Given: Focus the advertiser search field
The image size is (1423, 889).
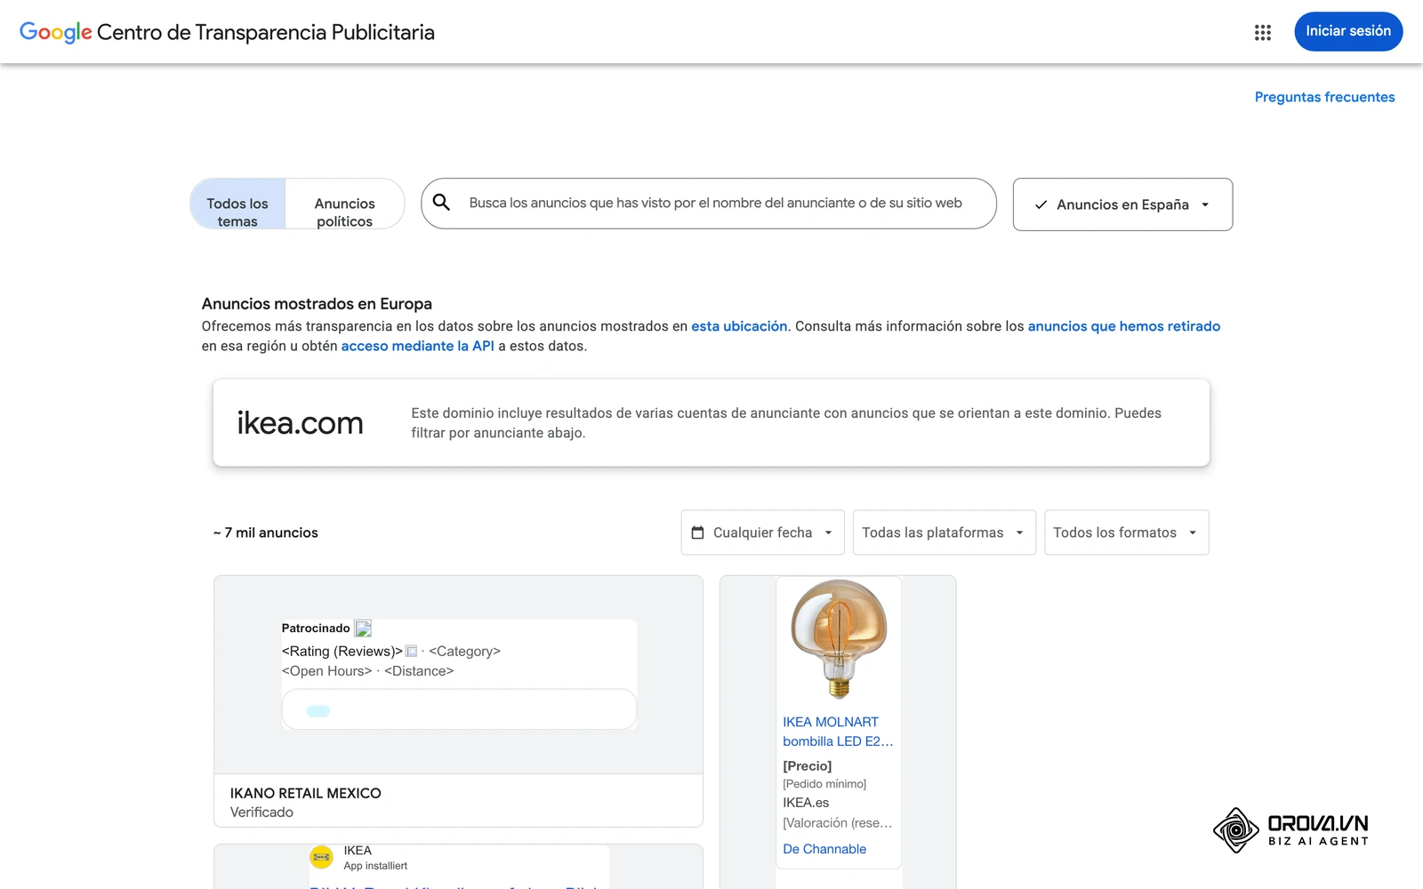Looking at the screenshot, I should pos(709,204).
